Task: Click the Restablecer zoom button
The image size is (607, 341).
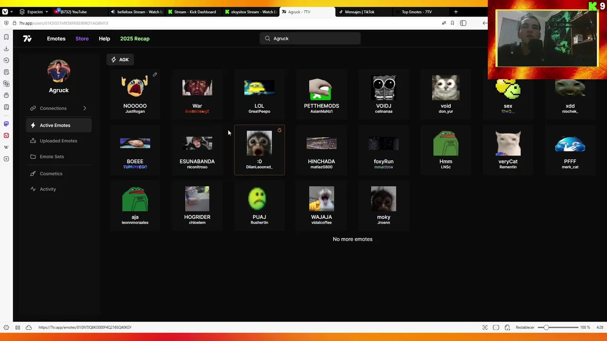Action: 525,327
